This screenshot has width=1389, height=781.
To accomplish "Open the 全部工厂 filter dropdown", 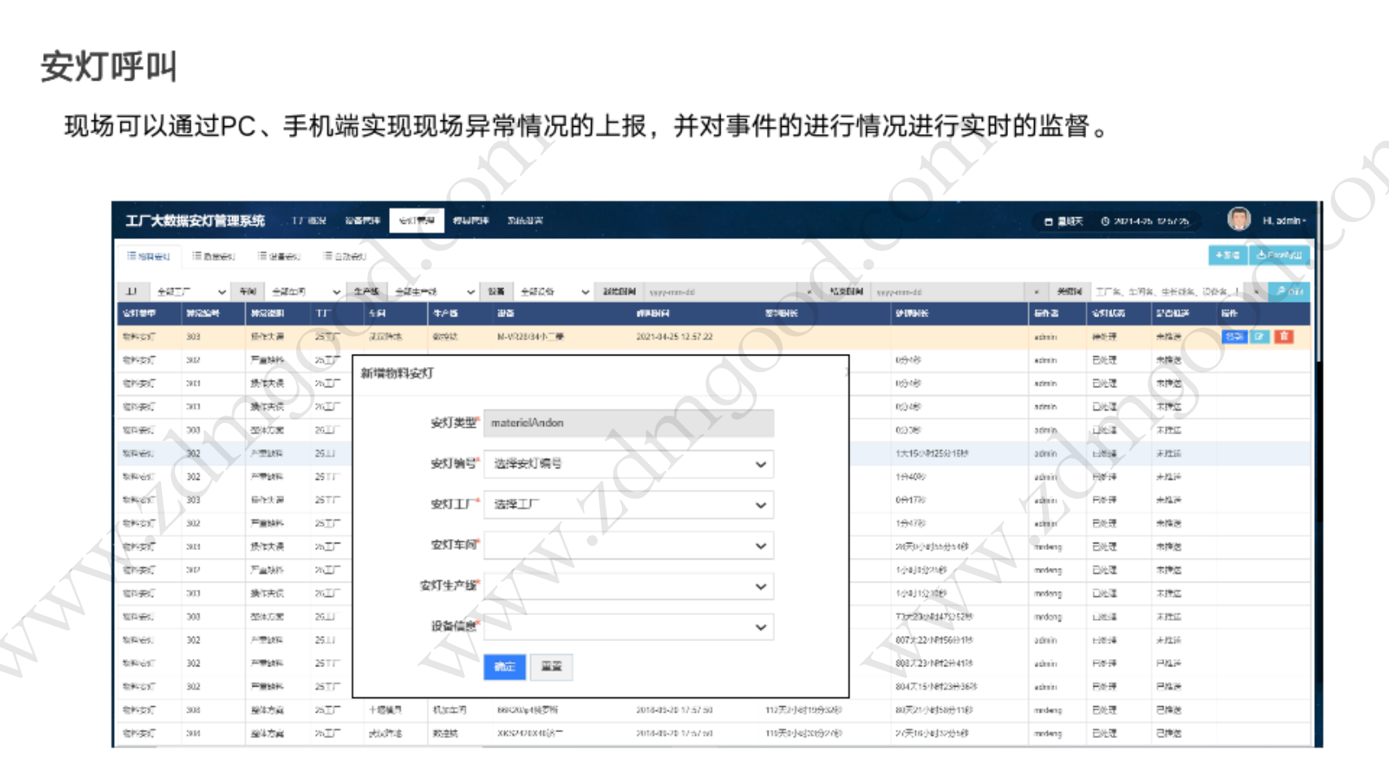I will [191, 291].
